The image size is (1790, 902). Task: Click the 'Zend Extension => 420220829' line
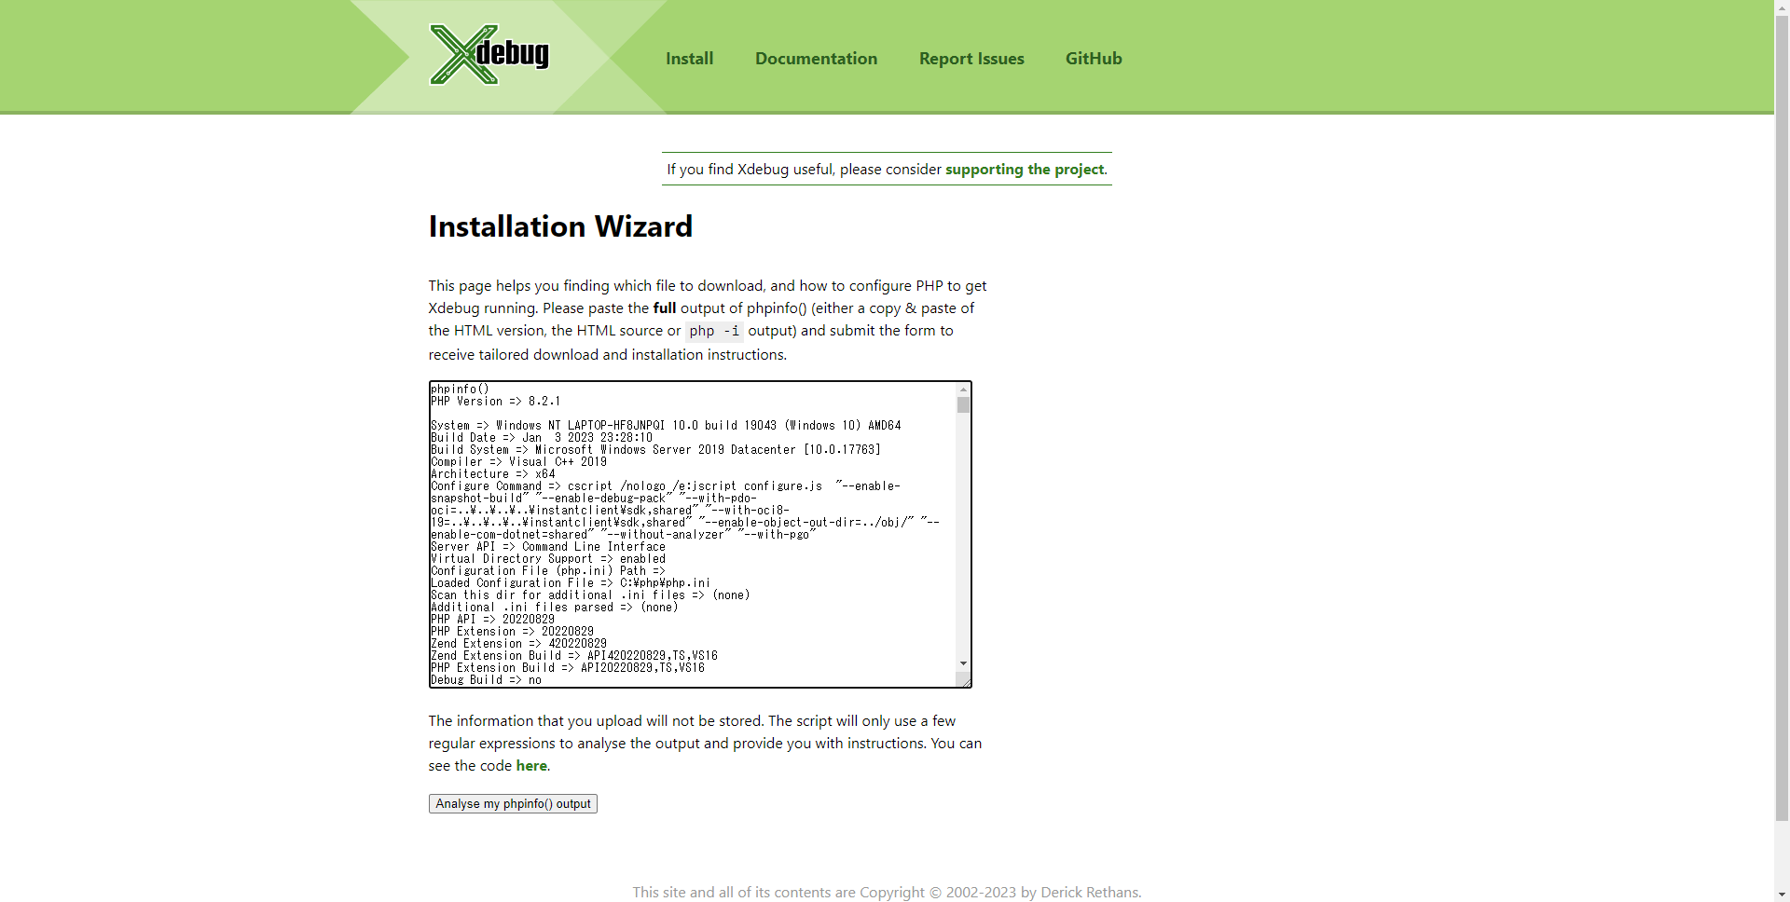[518, 644]
